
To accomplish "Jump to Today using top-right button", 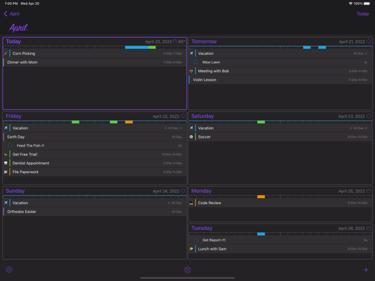I will coord(363,14).
